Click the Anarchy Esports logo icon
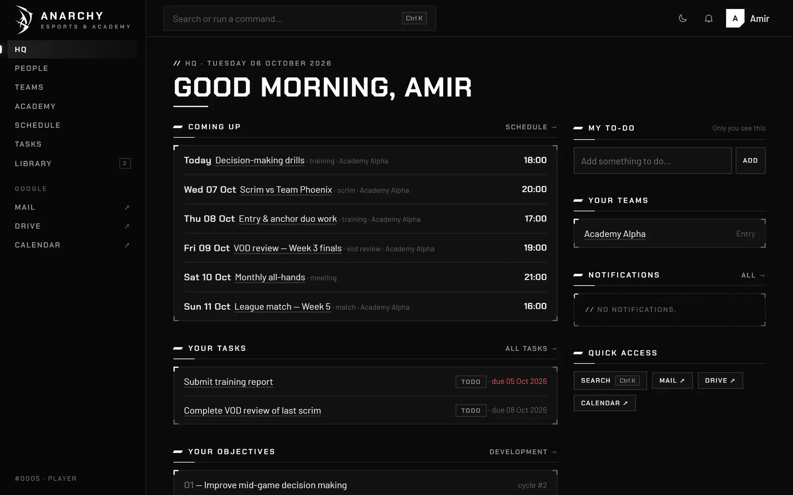The width and height of the screenshot is (793, 495). coord(24,19)
